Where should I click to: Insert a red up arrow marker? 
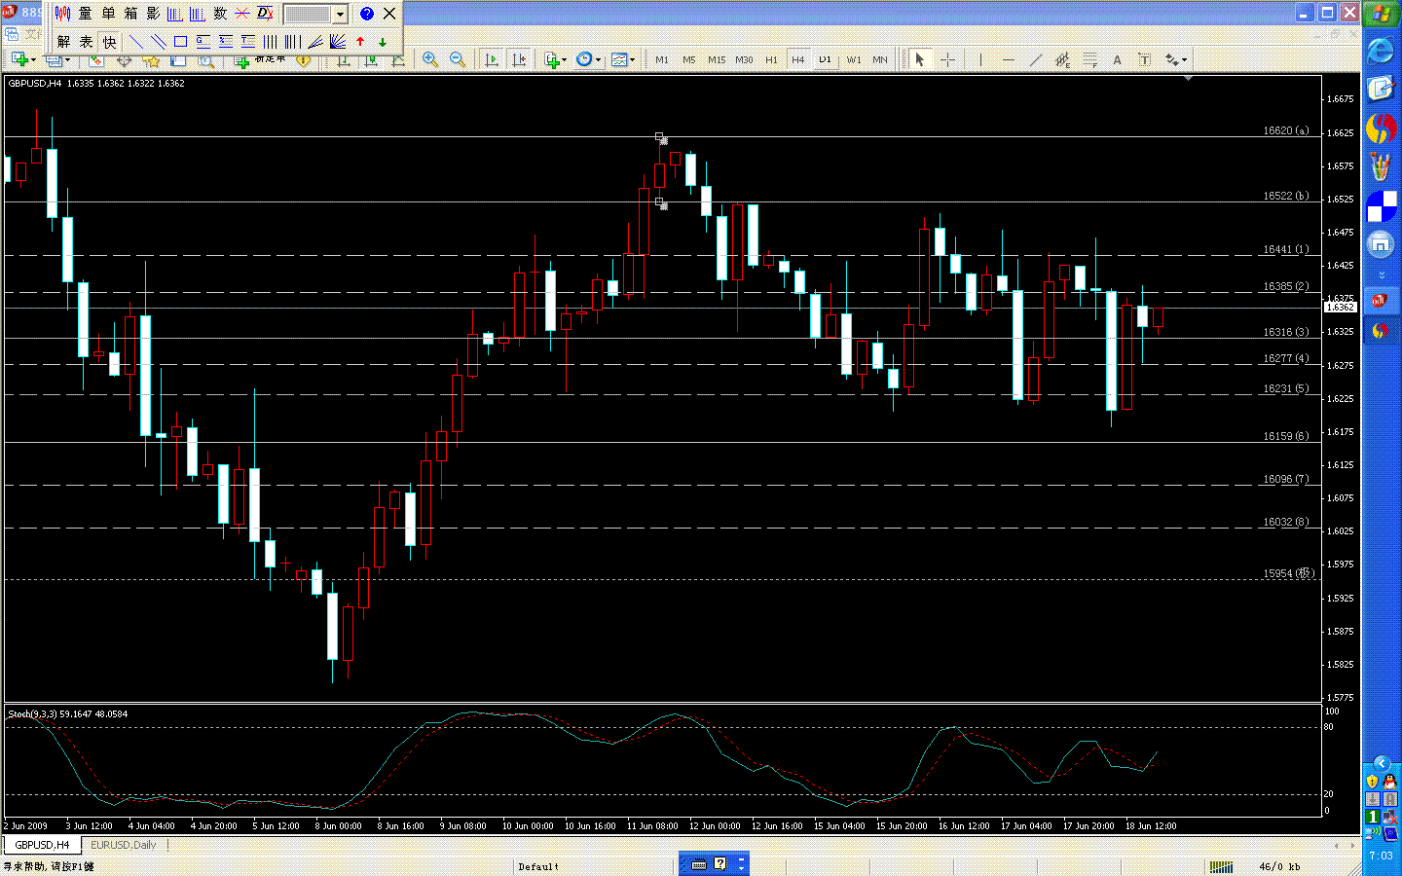pos(360,42)
